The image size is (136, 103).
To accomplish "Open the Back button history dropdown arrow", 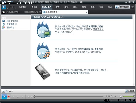I will (7, 8).
